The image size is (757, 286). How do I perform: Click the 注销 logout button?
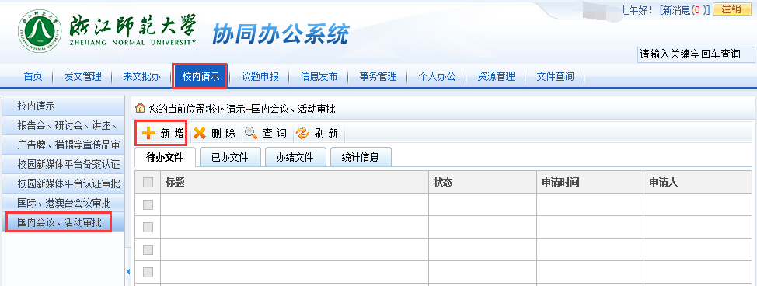coord(732,9)
